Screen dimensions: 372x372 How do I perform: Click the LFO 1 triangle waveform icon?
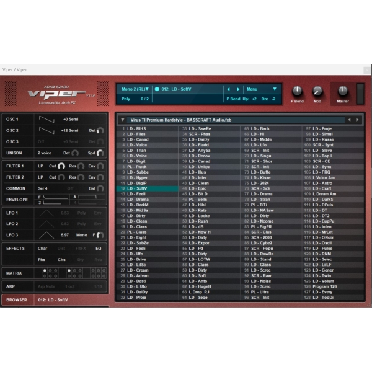pos(46,213)
